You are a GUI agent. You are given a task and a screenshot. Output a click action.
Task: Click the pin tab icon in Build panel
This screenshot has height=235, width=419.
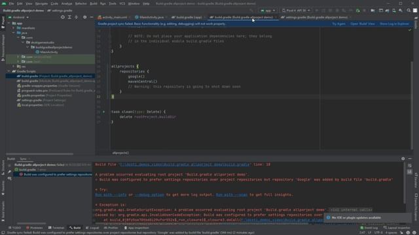coord(10,172)
